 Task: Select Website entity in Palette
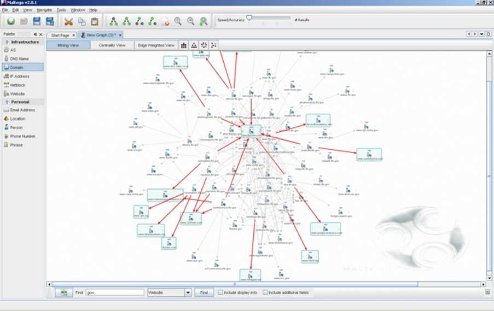(22, 94)
